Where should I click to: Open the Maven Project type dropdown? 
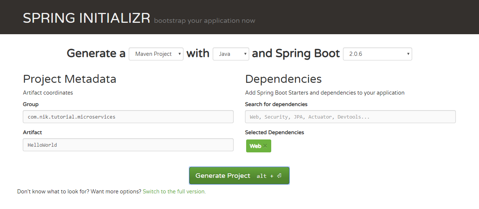156,54
